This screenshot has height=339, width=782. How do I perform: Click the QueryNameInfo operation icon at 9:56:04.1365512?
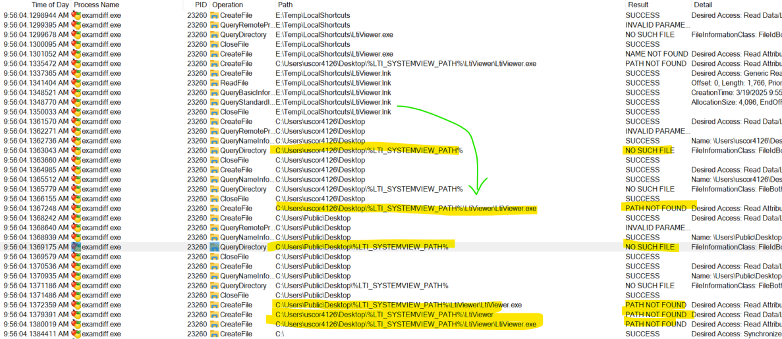pos(214,180)
